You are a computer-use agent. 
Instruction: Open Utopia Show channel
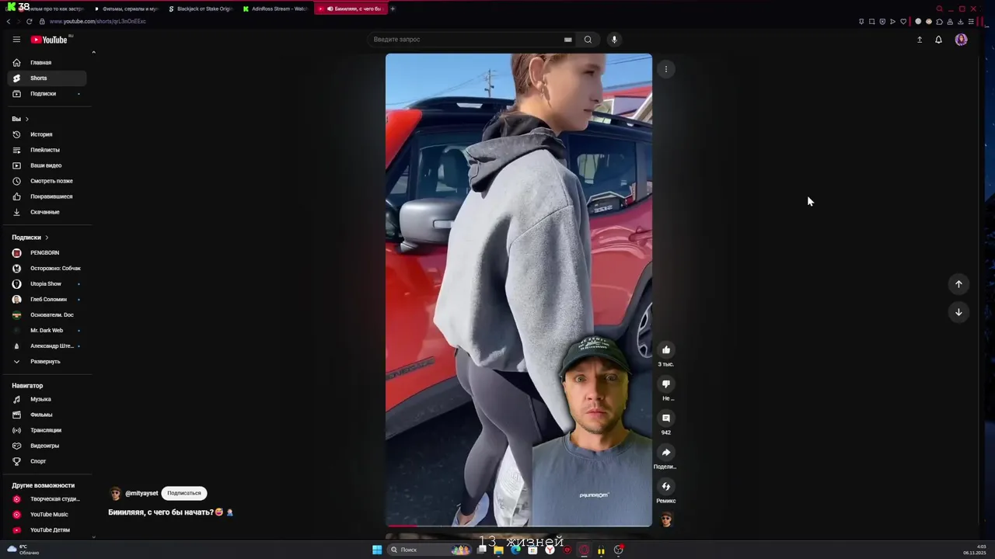click(x=47, y=284)
